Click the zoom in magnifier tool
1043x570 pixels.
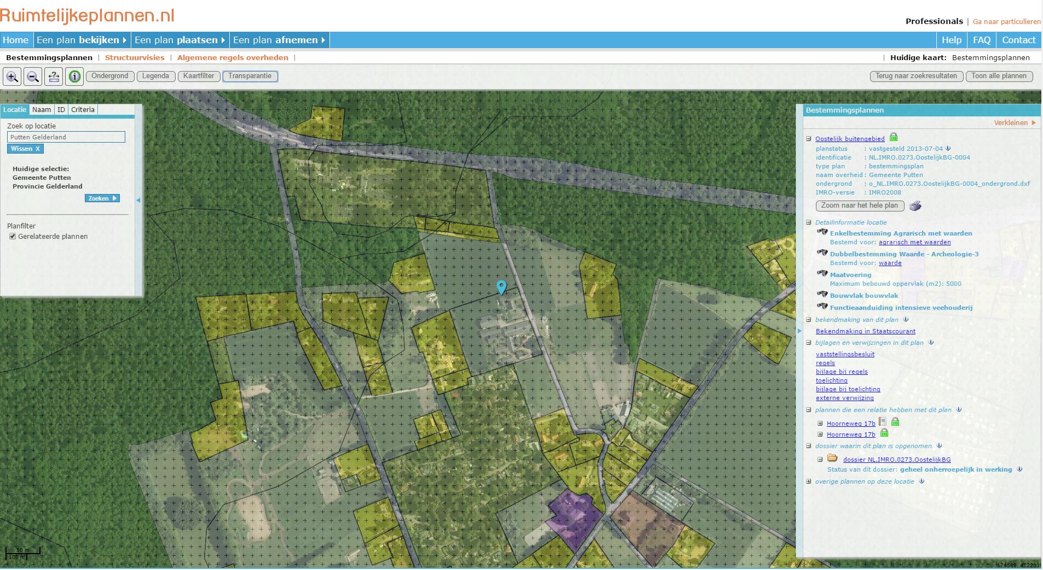12,77
